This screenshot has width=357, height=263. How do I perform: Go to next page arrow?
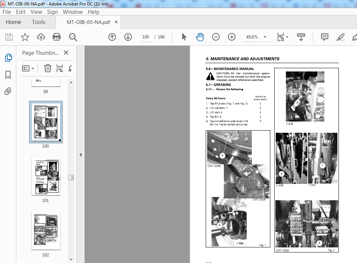click(x=128, y=37)
